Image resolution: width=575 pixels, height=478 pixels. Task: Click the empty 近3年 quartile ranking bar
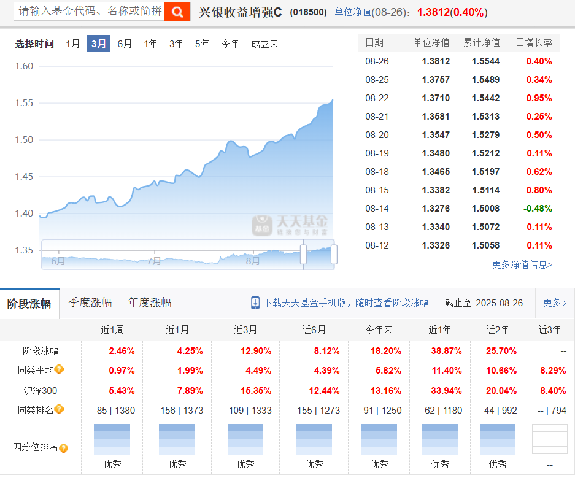(x=549, y=439)
